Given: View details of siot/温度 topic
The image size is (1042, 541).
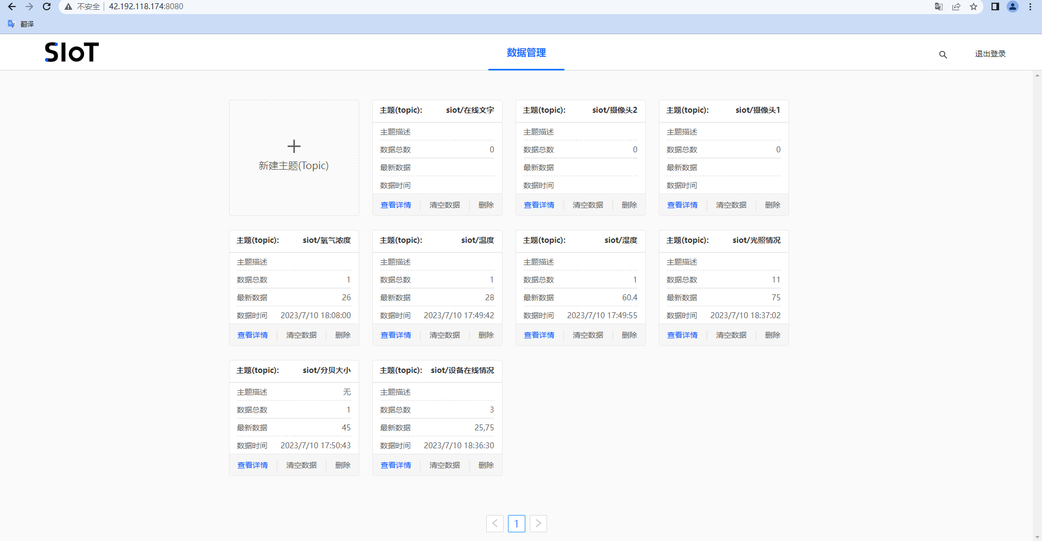Looking at the screenshot, I should (396, 335).
